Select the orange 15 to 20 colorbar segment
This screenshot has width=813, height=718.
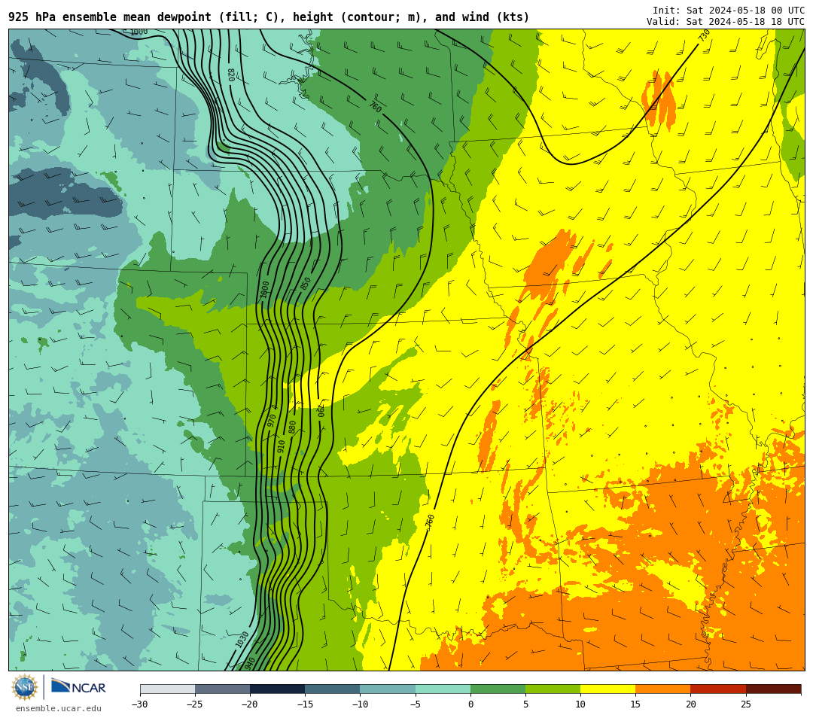[x=663, y=689]
